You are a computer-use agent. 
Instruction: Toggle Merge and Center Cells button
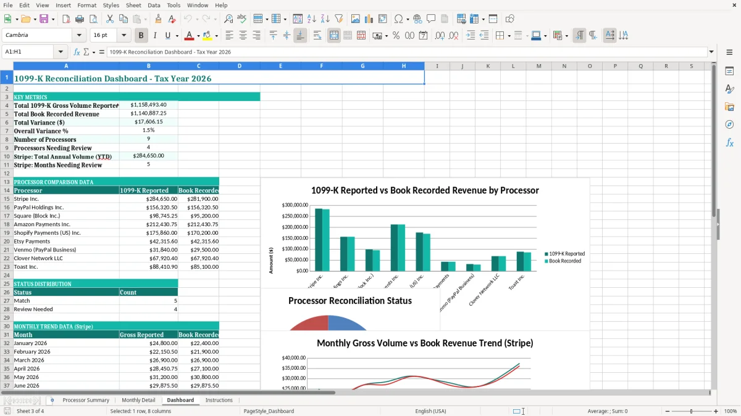pyautogui.click(x=334, y=36)
